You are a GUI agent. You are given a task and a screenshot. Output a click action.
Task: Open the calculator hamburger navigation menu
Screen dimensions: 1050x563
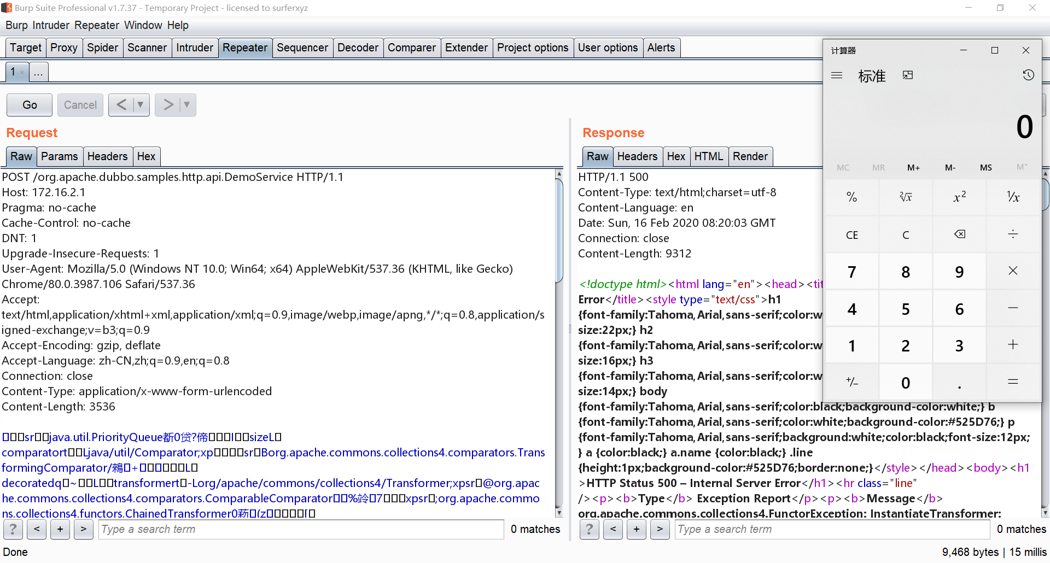pyautogui.click(x=837, y=75)
